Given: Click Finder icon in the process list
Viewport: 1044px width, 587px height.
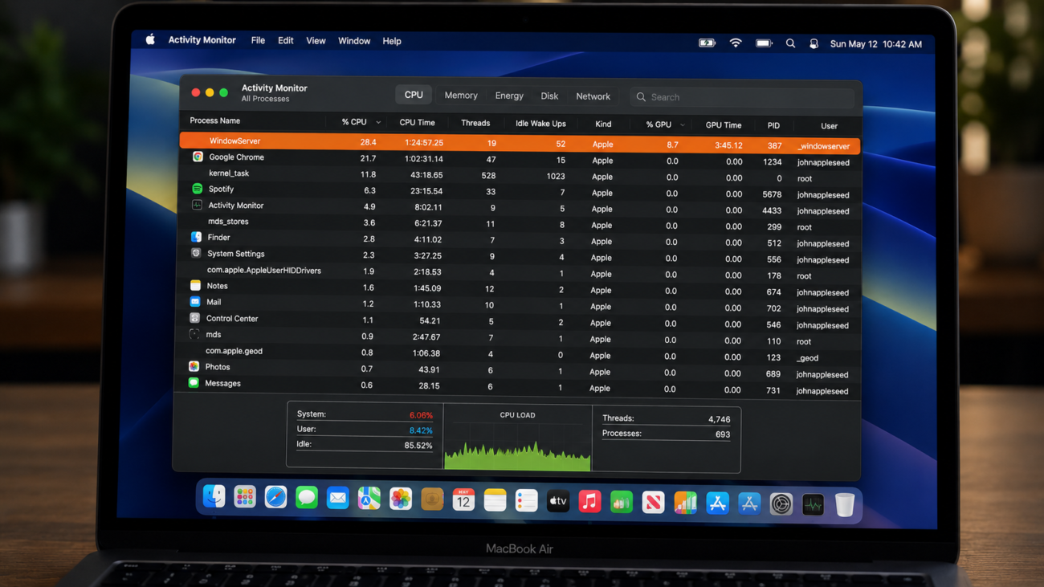Looking at the screenshot, I should click(196, 237).
